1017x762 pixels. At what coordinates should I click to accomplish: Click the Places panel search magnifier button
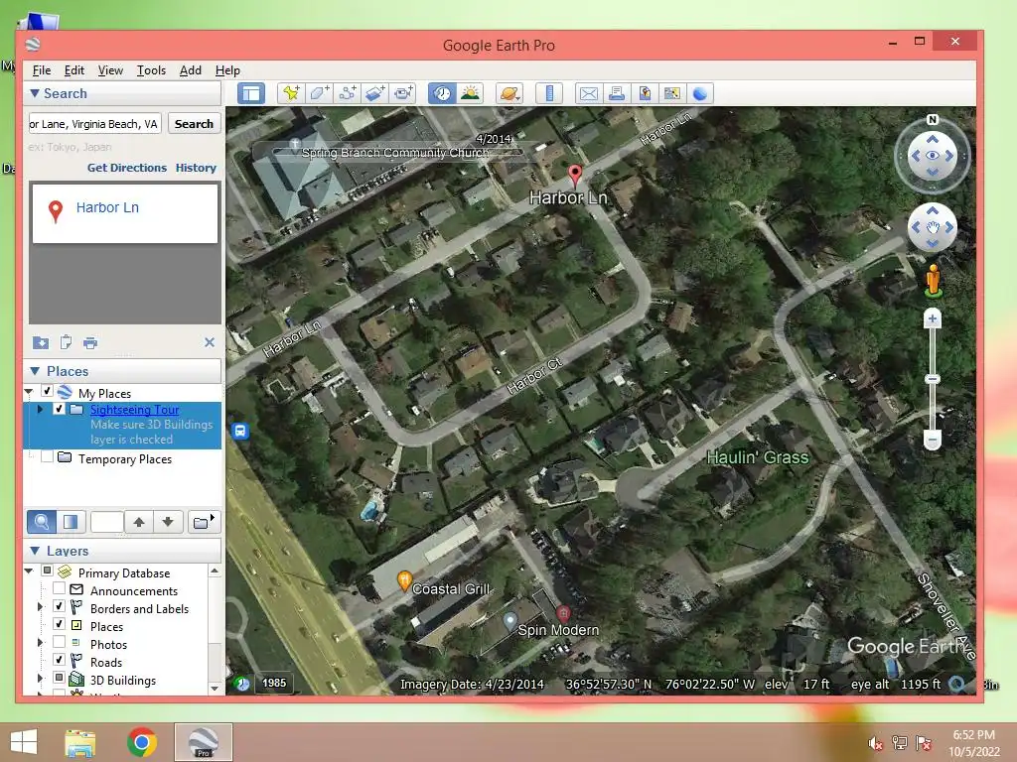pos(41,522)
